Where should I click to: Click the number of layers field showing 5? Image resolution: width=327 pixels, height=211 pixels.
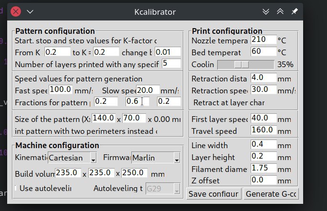171,63
